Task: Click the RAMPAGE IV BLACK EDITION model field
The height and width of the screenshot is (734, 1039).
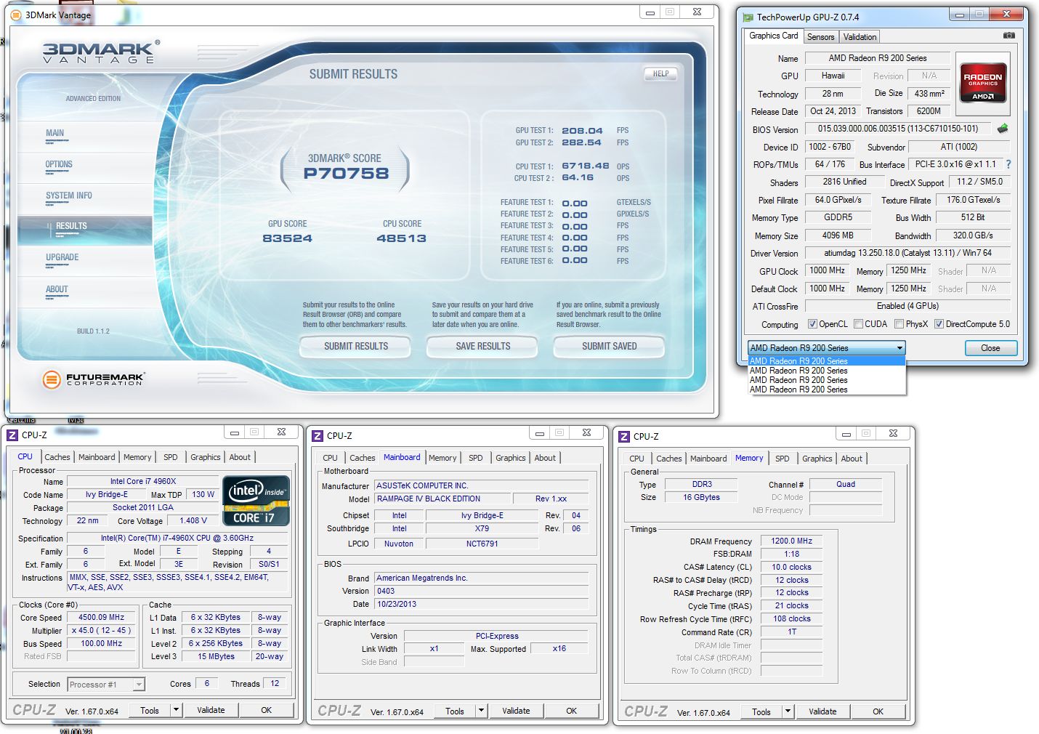Action: pyautogui.click(x=443, y=499)
